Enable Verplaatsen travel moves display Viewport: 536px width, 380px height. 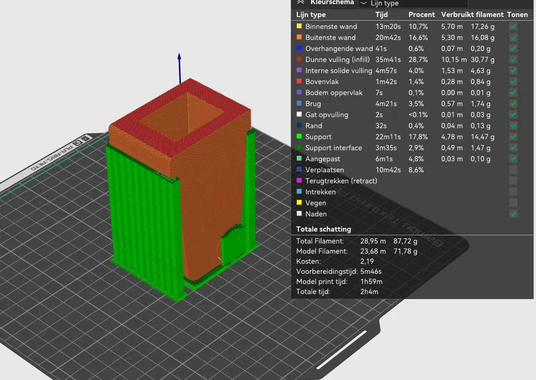click(x=513, y=170)
